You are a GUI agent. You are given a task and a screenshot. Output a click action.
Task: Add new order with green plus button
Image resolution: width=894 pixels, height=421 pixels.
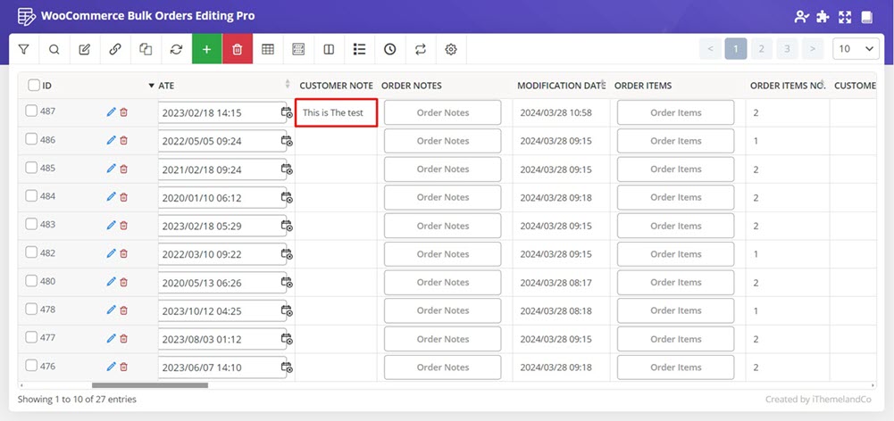coord(207,49)
